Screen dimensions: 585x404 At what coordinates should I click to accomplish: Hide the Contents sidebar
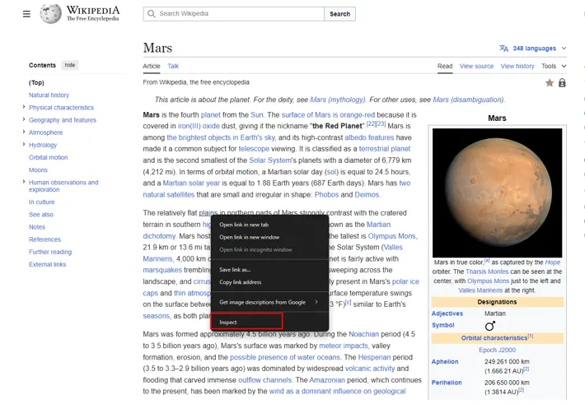pyautogui.click(x=70, y=65)
